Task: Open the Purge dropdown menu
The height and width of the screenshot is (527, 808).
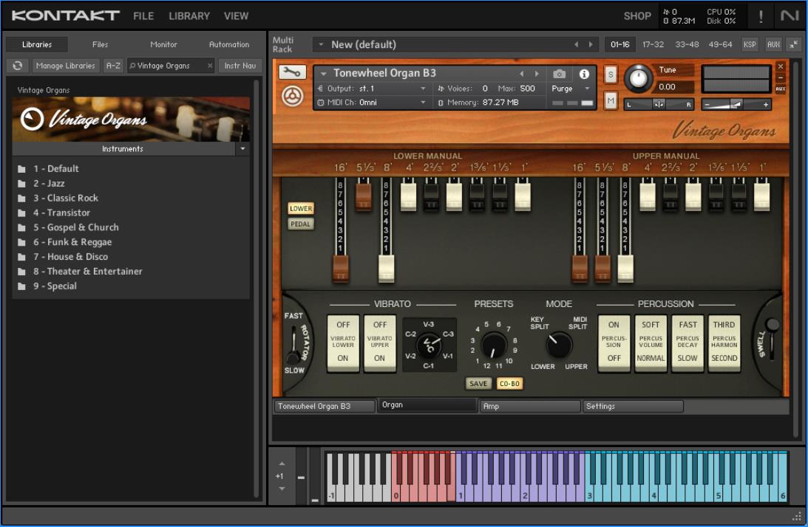Action: tap(572, 89)
